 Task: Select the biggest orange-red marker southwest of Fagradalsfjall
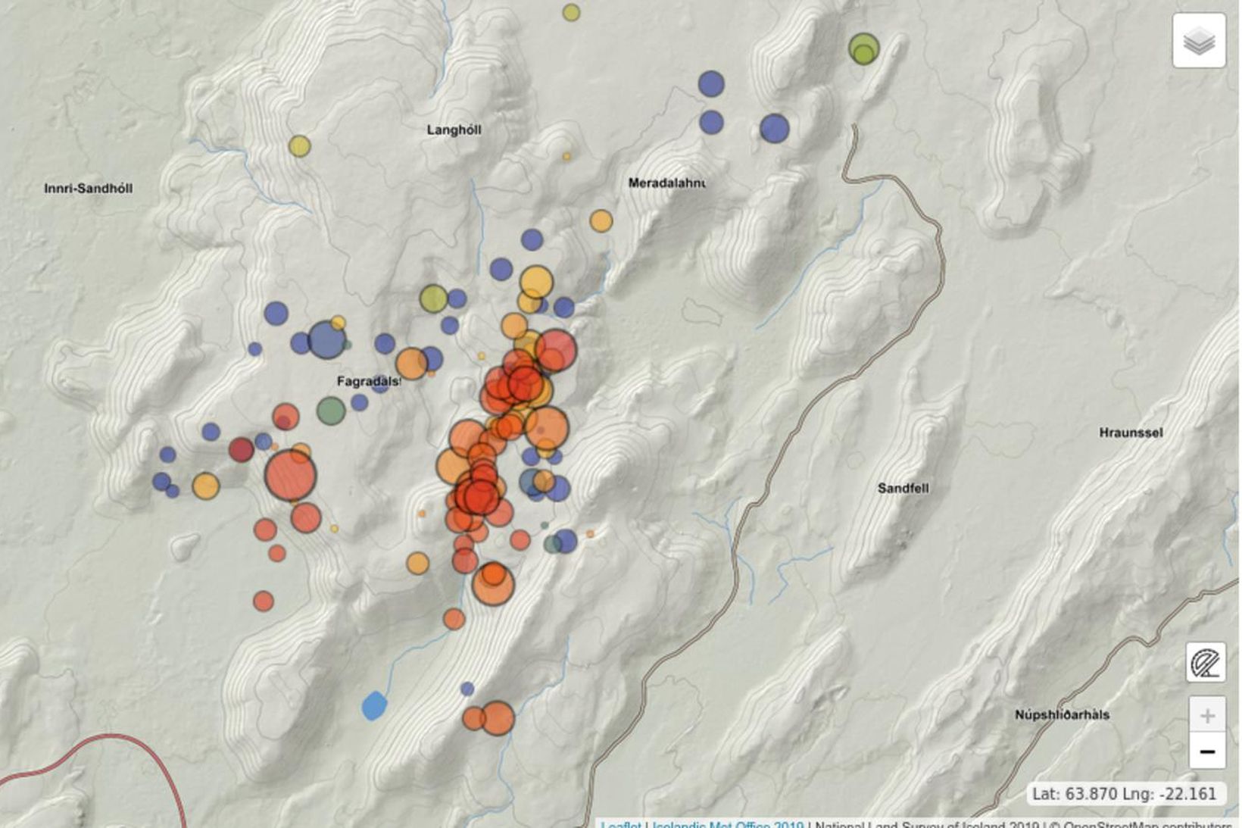click(x=290, y=476)
